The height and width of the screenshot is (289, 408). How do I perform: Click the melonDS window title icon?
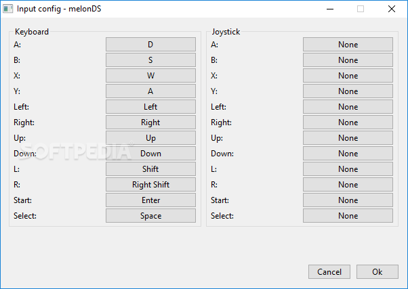point(8,9)
